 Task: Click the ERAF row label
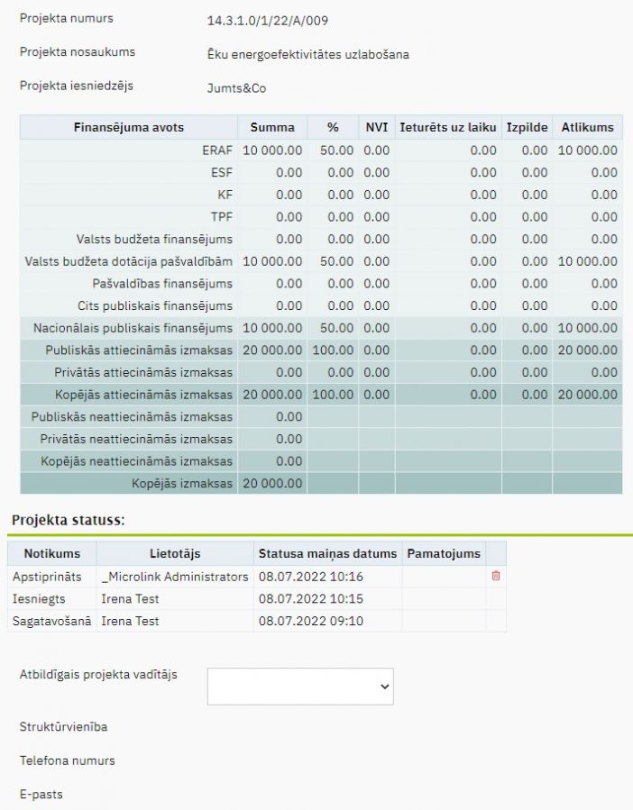click(x=216, y=150)
